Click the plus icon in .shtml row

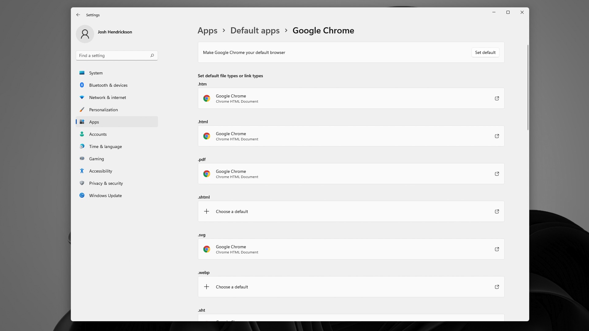207,211
